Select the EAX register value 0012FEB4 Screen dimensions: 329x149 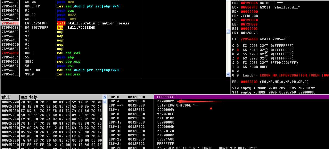pos(249,3)
